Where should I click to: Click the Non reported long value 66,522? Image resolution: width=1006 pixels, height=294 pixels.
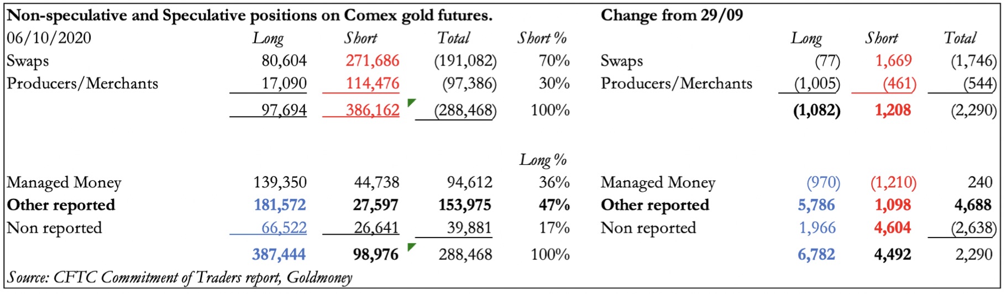click(x=284, y=228)
